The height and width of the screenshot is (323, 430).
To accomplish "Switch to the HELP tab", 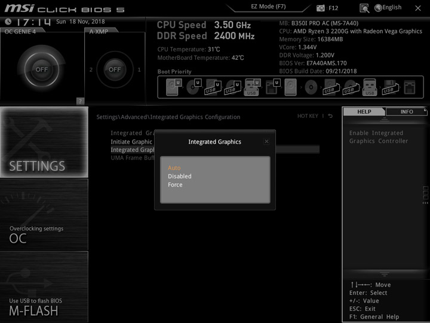I will pyautogui.click(x=364, y=111).
